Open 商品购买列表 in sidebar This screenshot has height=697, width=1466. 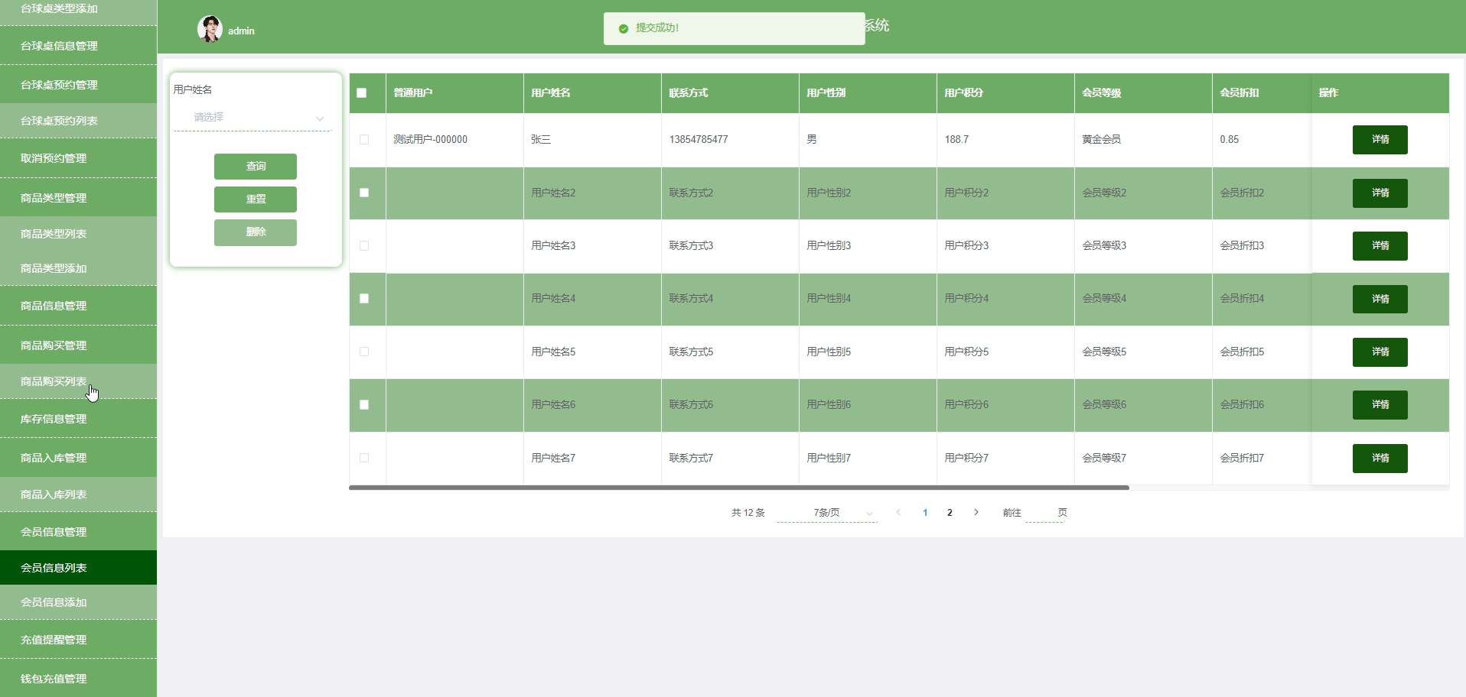78,381
